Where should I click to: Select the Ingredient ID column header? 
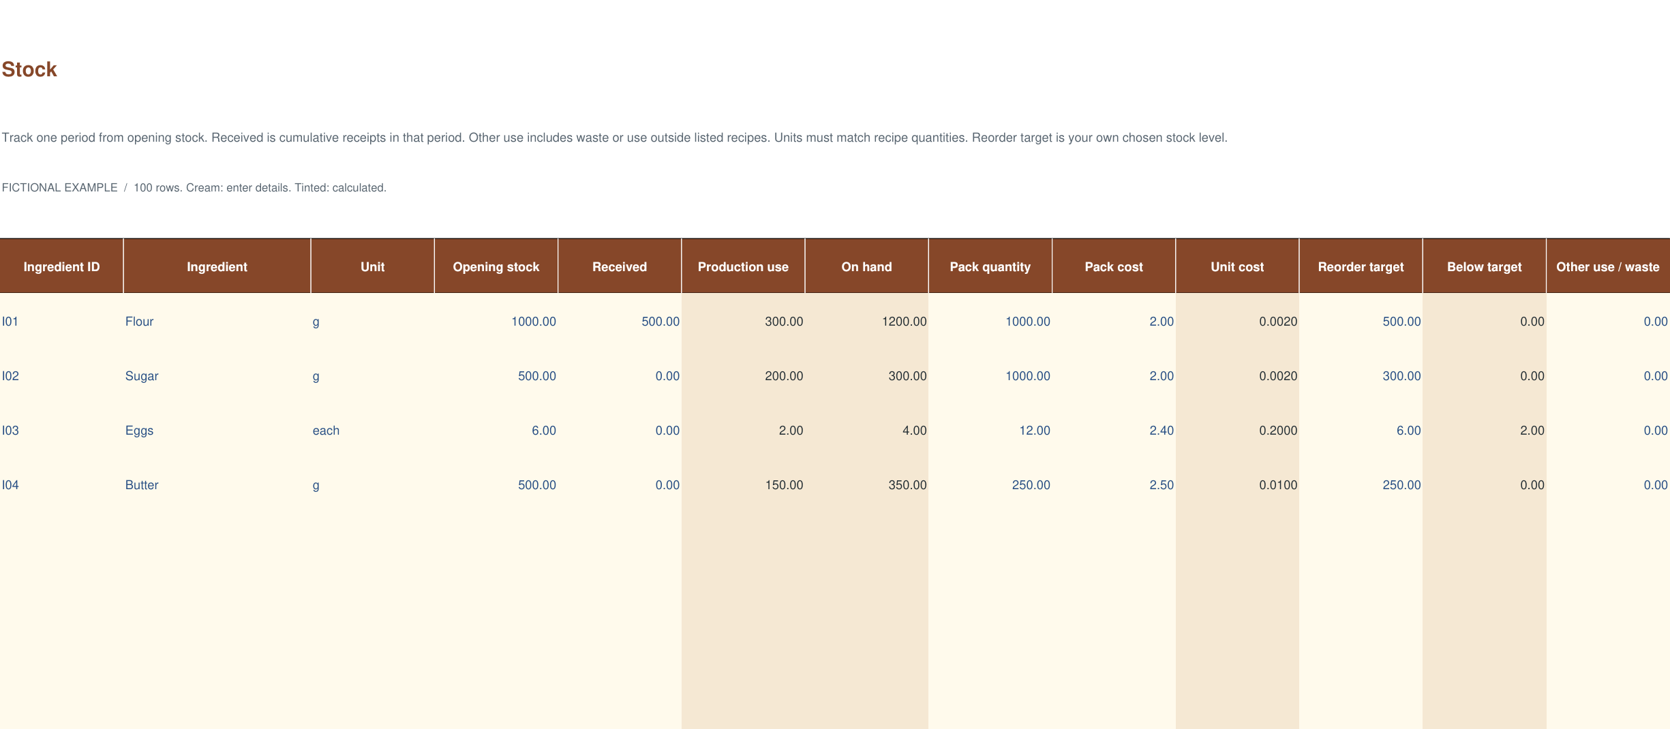coord(61,266)
